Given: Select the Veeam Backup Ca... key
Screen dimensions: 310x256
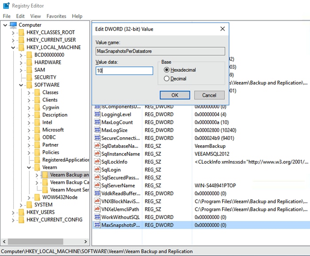Looking at the screenshot, I should point(70,182).
